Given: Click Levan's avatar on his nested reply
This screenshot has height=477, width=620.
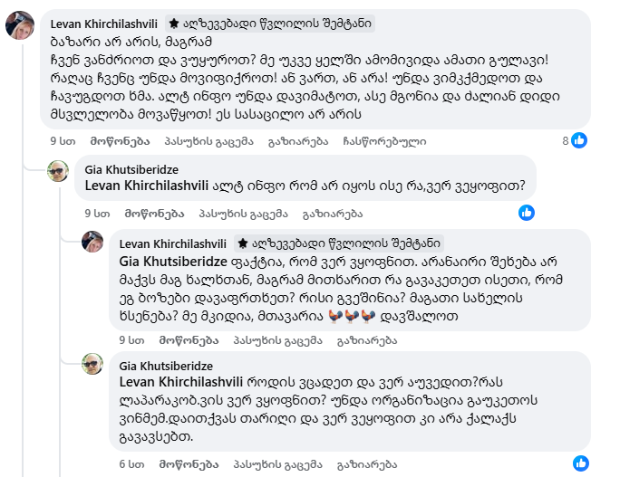Looking at the screenshot, I should pyautogui.click(x=92, y=243).
